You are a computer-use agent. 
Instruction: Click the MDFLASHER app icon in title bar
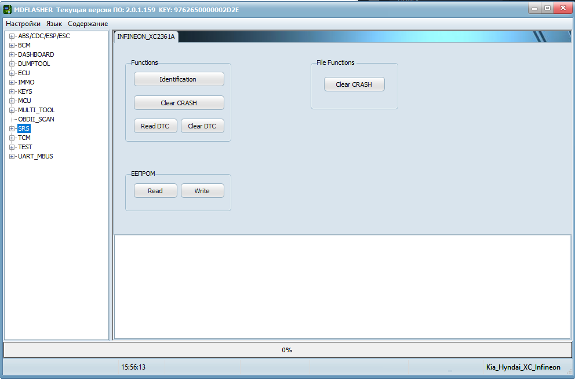click(x=8, y=10)
